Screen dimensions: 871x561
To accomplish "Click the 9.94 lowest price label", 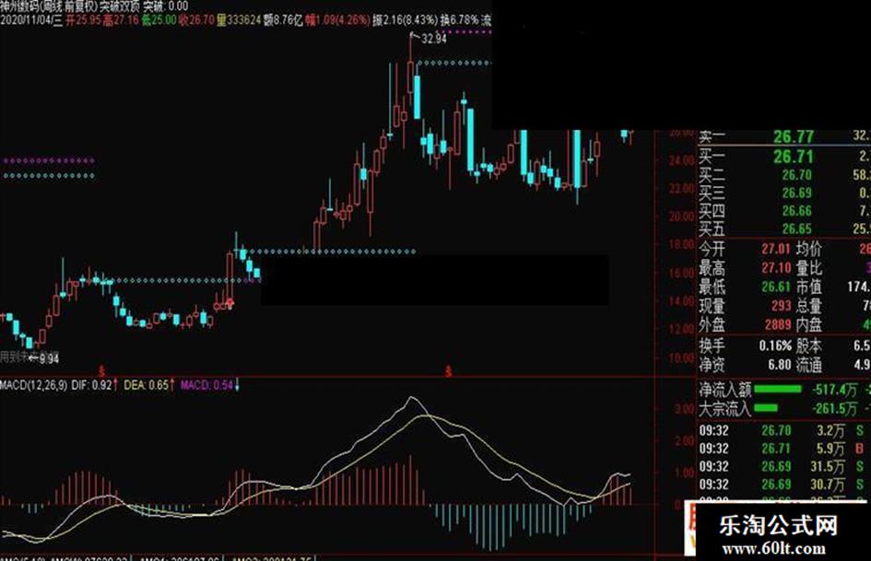I will (49, 359).
